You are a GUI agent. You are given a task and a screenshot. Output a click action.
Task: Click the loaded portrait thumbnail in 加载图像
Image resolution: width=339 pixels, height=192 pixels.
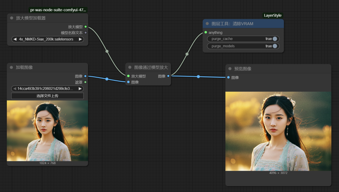click(x=47, y=131)
